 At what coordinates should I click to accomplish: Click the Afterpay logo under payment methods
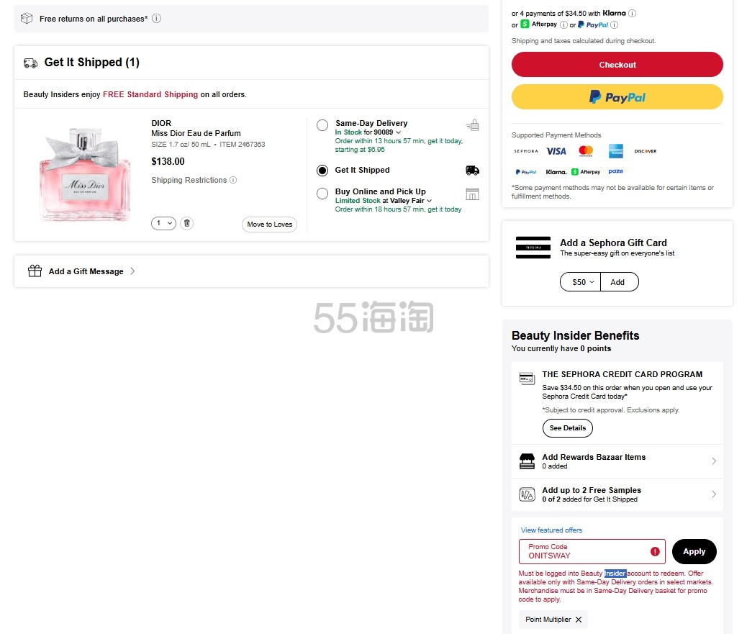coord(586,172)
